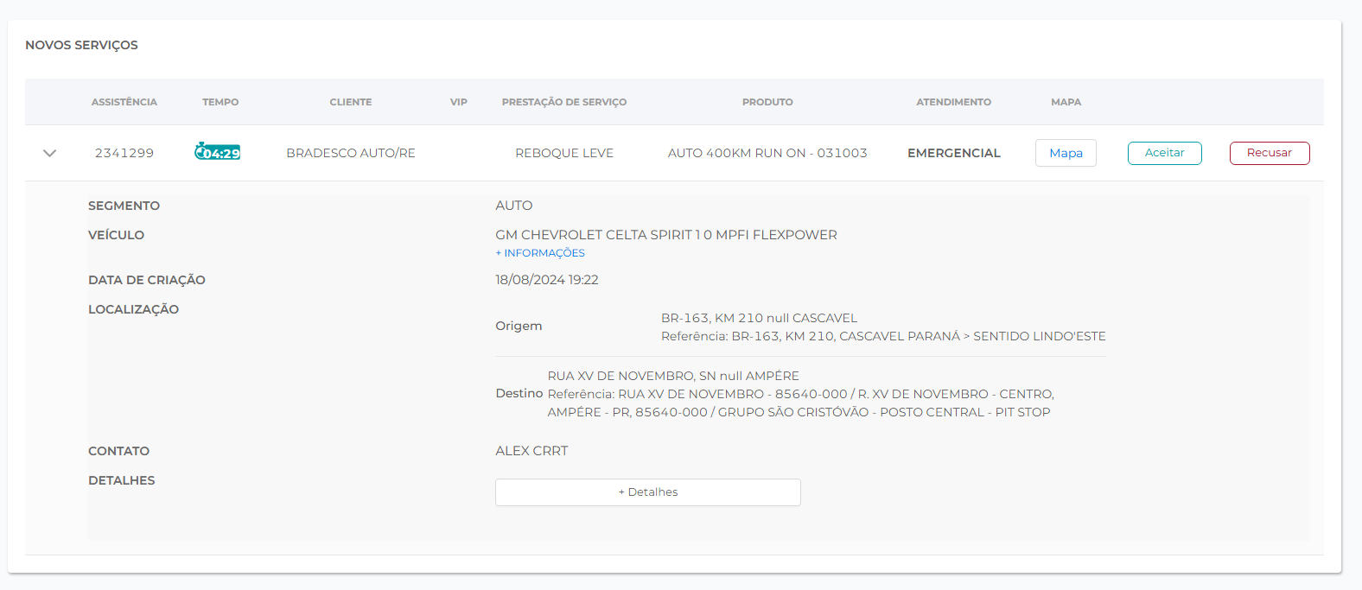Click the VEÍCULO label
1362x590 pixels.
click(116, 235)
